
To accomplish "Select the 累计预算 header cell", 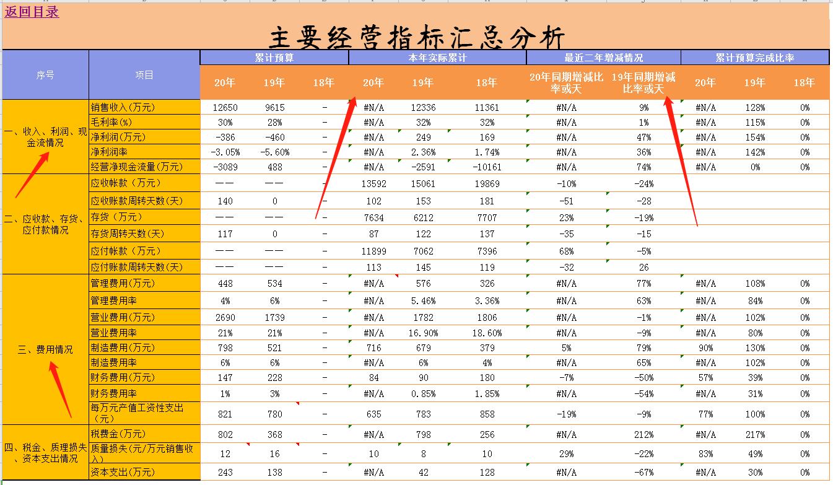I will [x=274, y=57].
